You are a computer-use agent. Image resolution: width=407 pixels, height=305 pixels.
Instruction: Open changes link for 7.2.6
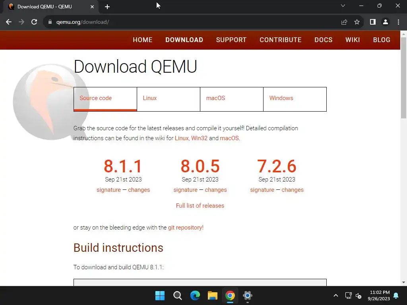coord(293,190)
